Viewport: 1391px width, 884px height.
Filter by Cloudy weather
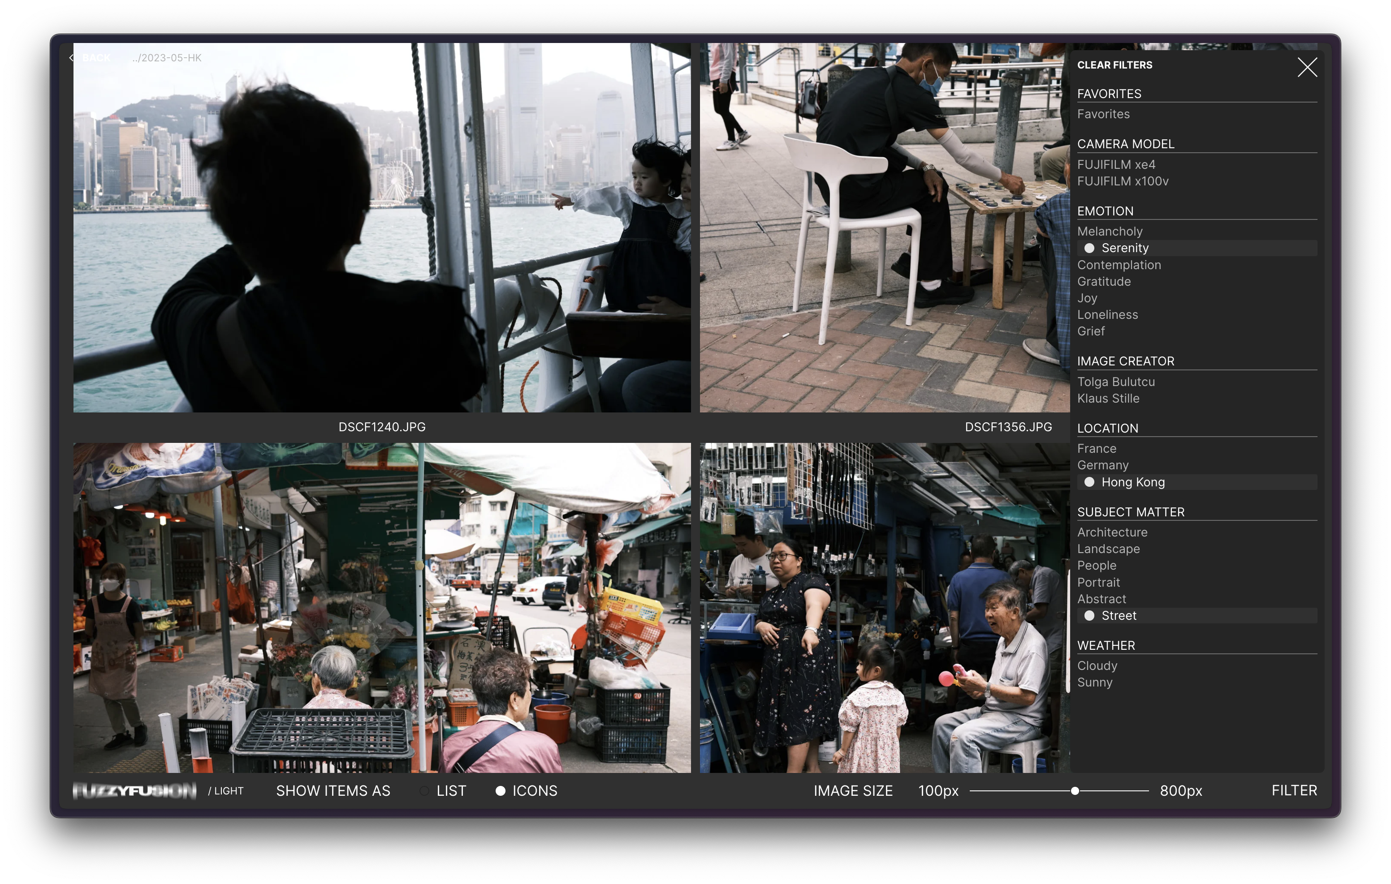(1097, 666)
